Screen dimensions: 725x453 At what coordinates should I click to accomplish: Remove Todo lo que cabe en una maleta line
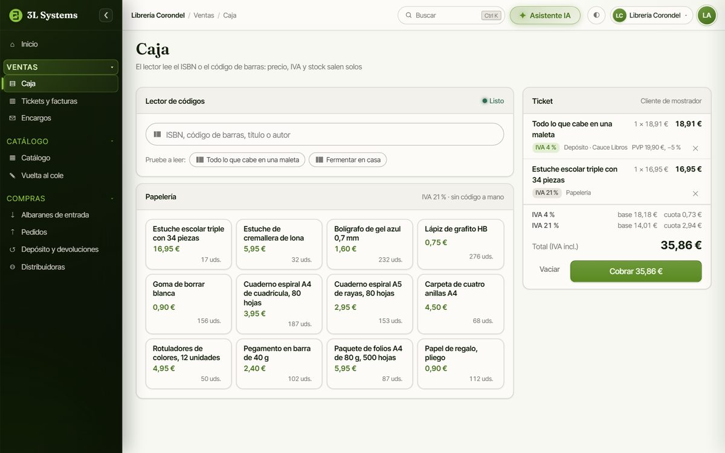[x=695, y=148]
